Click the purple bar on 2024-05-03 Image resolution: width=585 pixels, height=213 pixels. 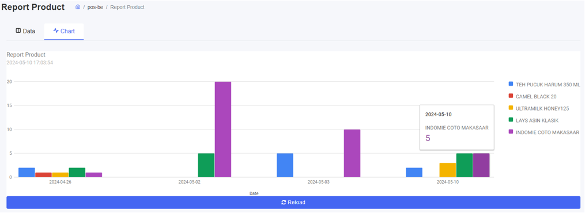click(352, 153)
